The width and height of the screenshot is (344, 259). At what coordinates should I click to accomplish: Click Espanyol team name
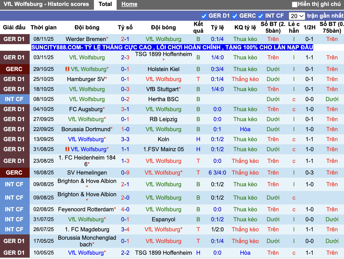coord(163,219)
